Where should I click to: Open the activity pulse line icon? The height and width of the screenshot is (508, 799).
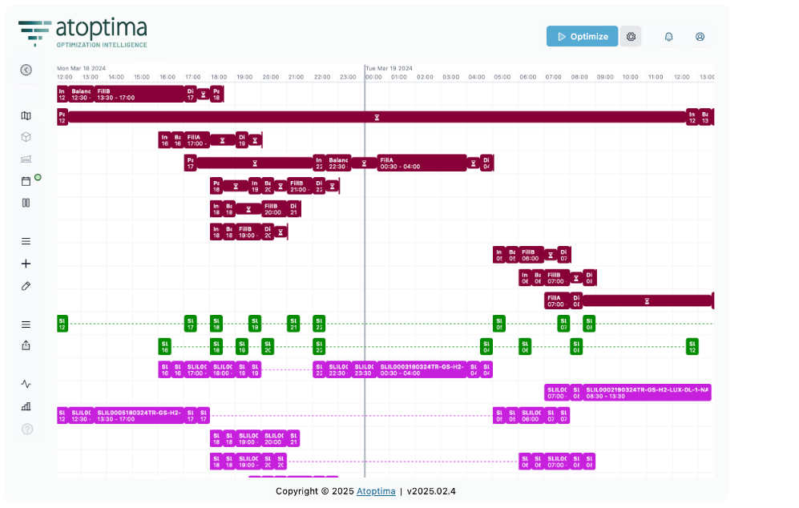(x=26, y=384)
